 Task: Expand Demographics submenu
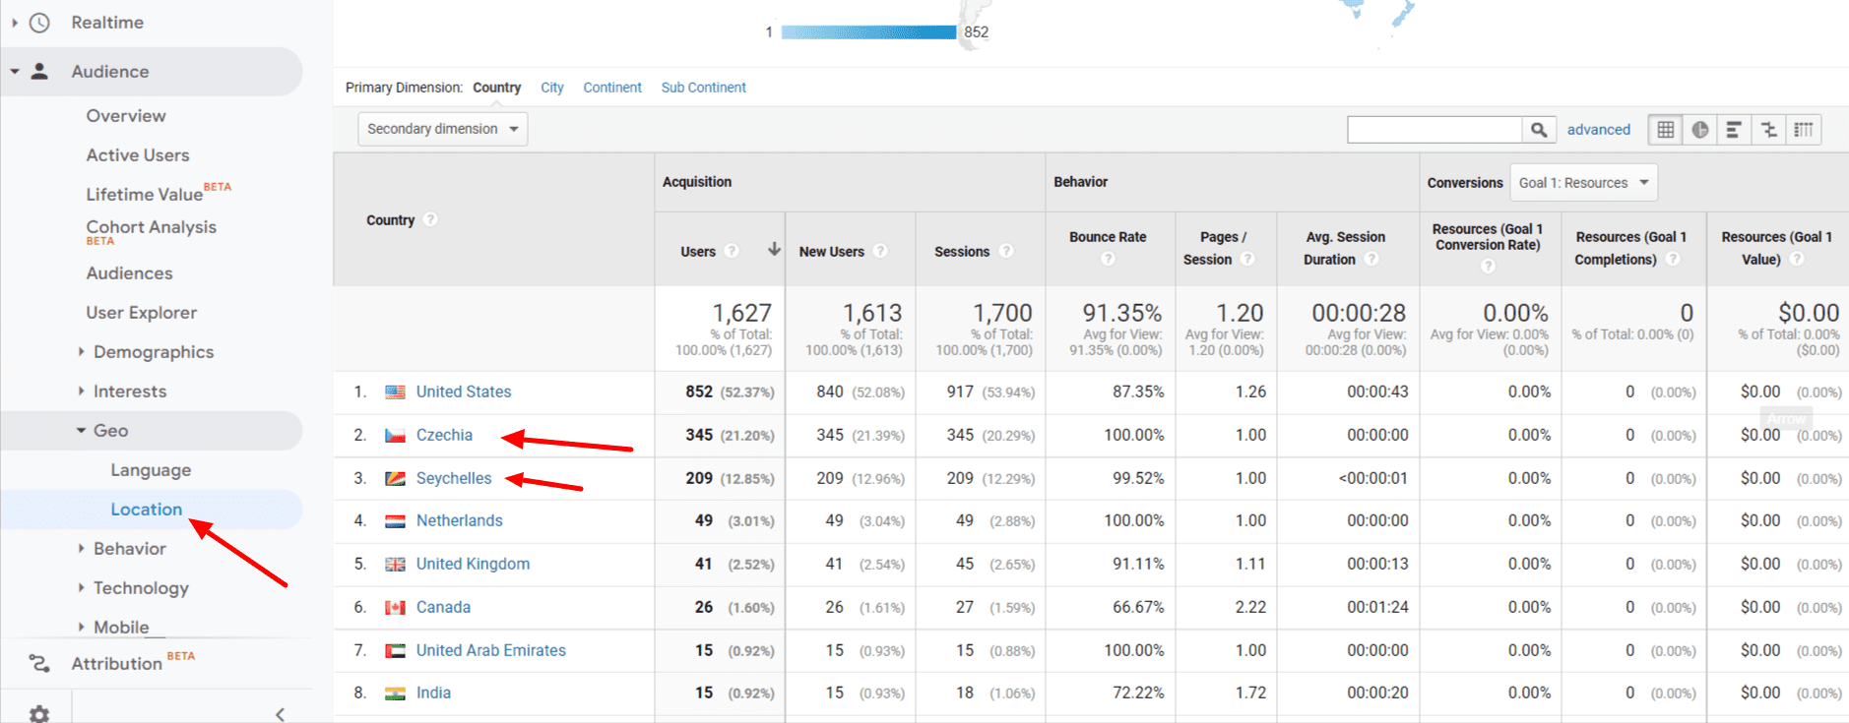[81, 351]
